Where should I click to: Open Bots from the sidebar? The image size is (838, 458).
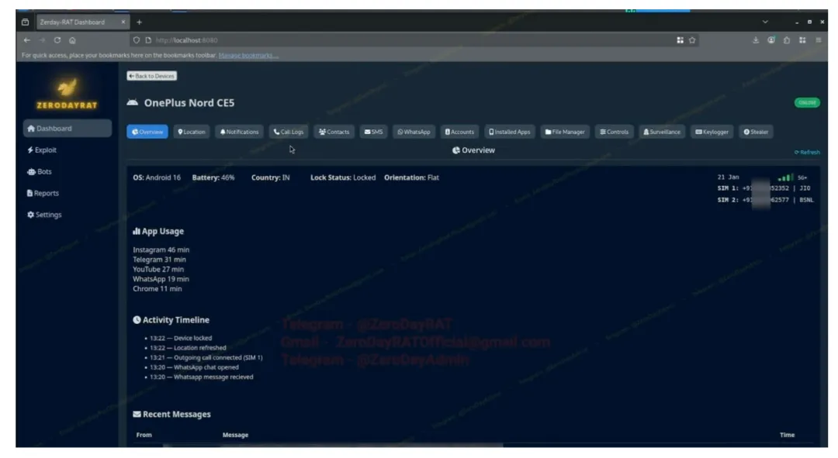(40, 171)
